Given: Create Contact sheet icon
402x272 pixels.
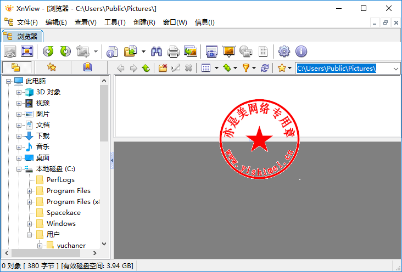Looking at the screenshot, I should pyautogui.click(x=263, y=52).
